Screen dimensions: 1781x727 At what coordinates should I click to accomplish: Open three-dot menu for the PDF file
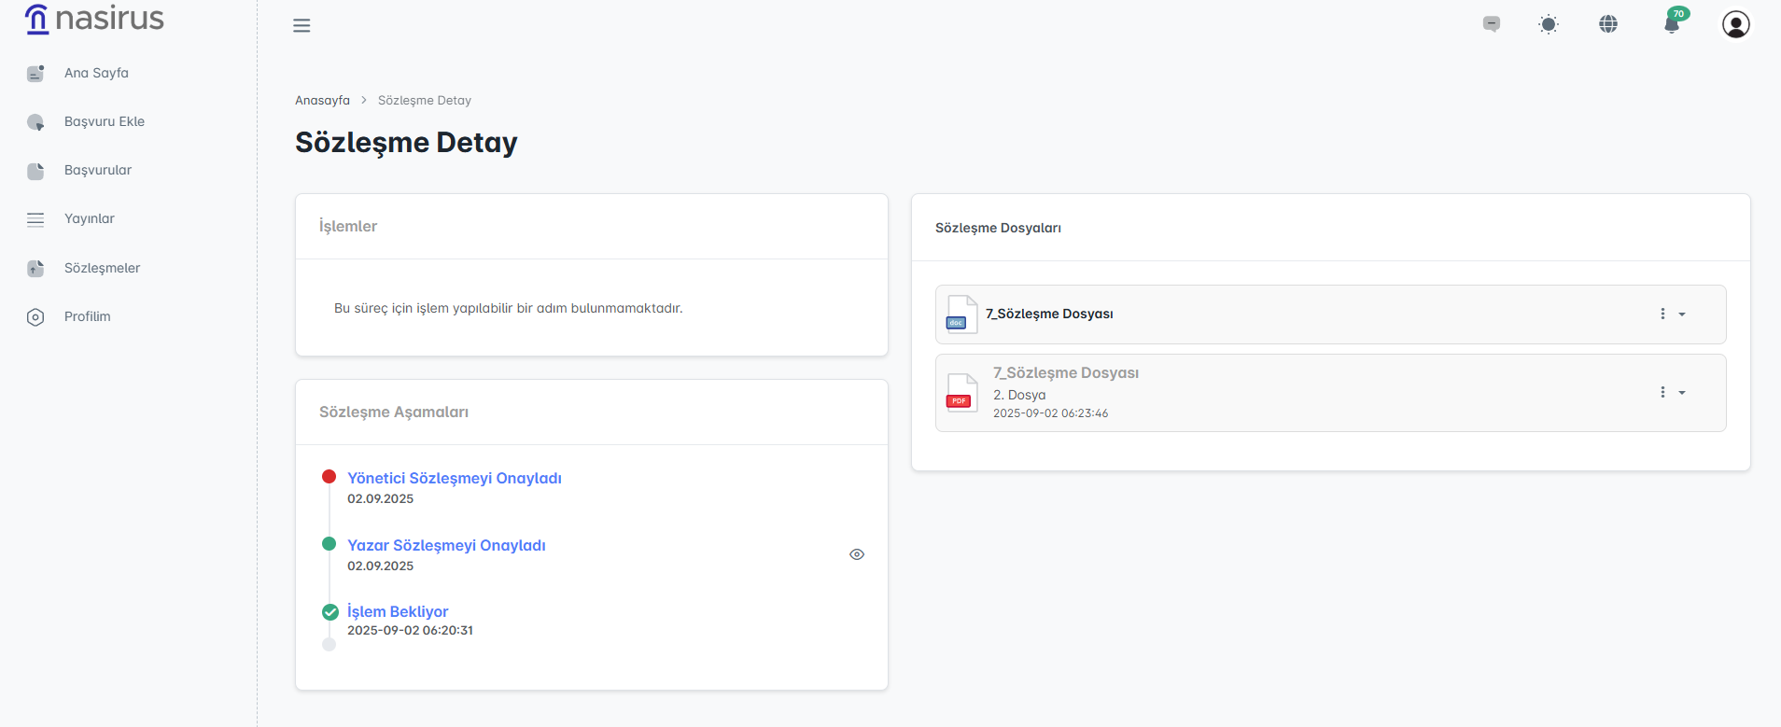coord(1662,392)
